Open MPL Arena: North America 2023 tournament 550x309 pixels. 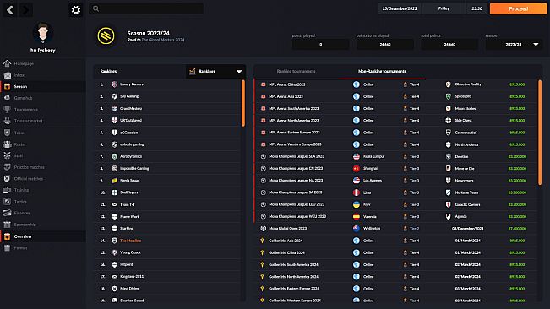[294, 121]
